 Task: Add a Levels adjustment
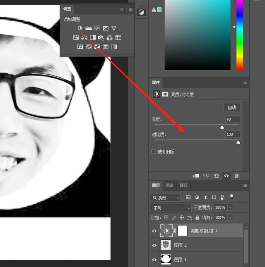tap(89, 28)
